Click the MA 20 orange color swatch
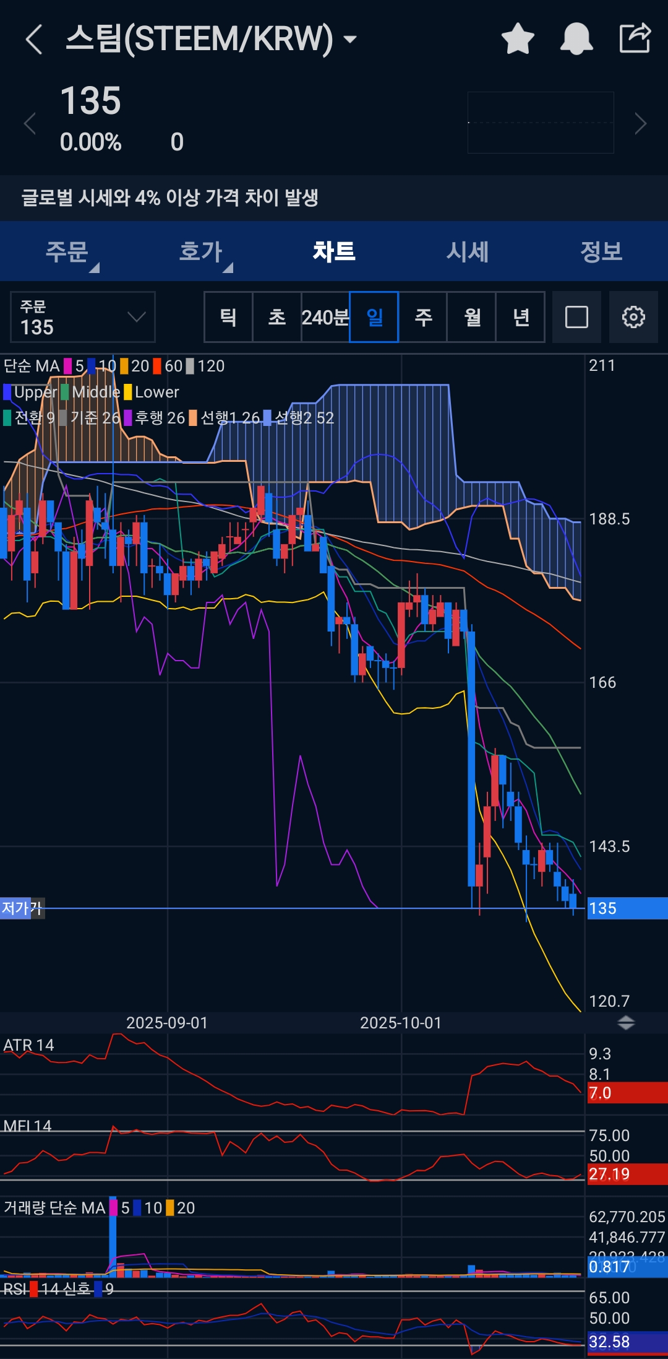This screenshot has height=1359, width=668. (124, 366)
